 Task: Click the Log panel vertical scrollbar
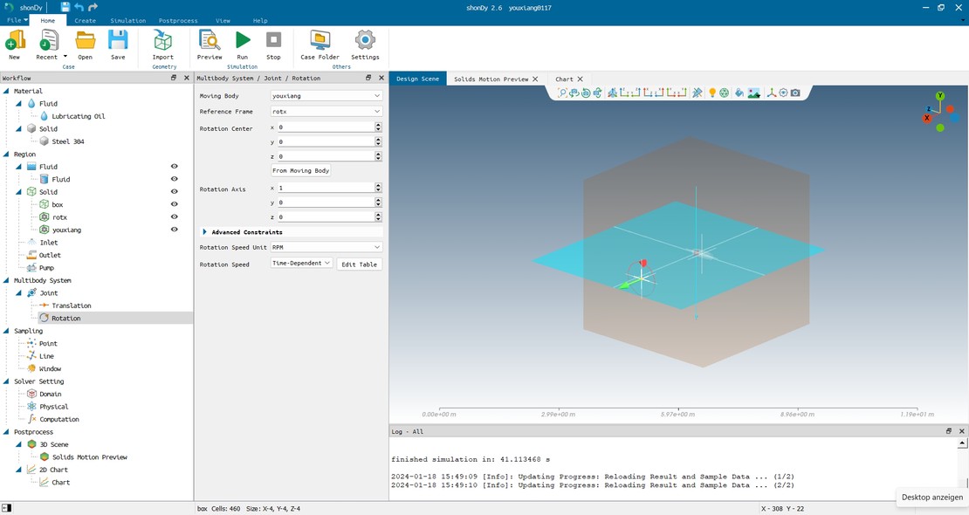(x=962, y=463)
